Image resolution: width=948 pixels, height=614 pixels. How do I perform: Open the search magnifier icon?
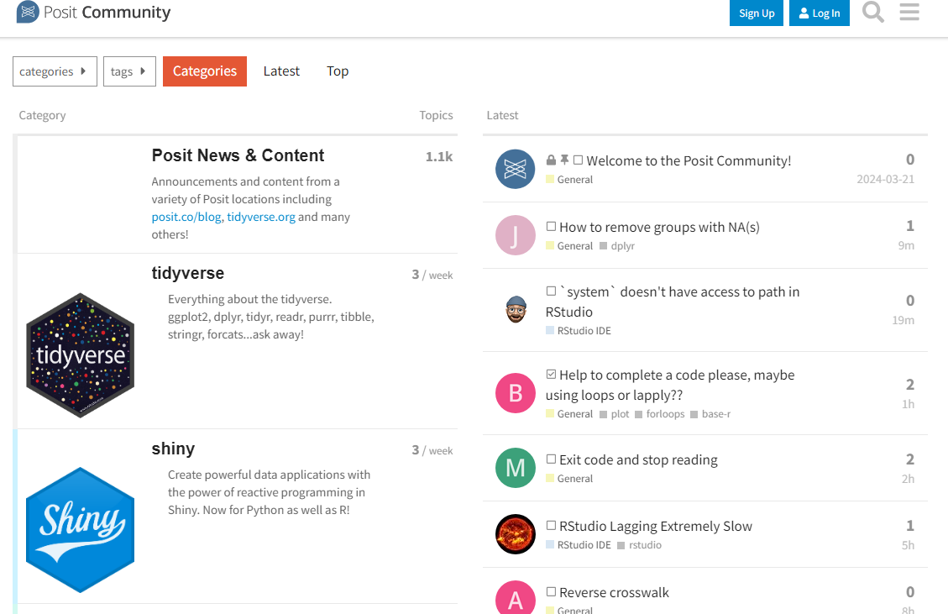[873, 12]
